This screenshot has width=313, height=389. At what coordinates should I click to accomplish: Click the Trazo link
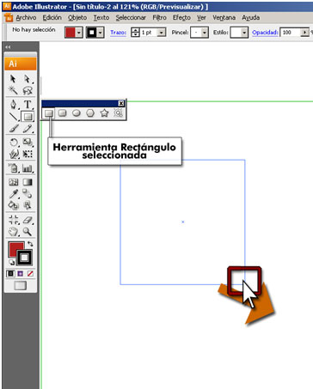pyautogui.click(x=118, y=33)
